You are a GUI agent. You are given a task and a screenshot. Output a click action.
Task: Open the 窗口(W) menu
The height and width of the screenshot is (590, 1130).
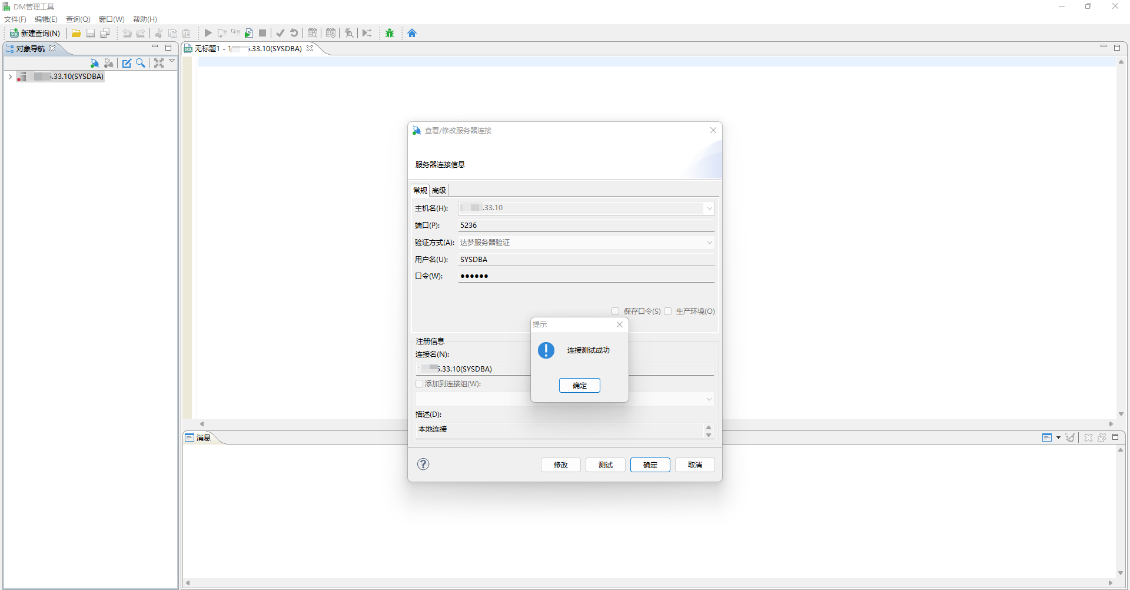[111, 19]
